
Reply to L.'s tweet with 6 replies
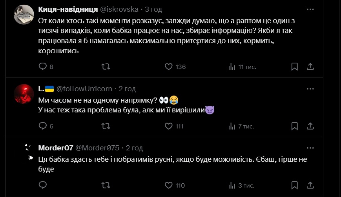(43, 126)
